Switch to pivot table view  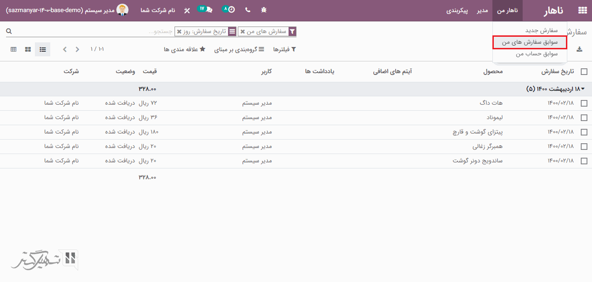13,49
